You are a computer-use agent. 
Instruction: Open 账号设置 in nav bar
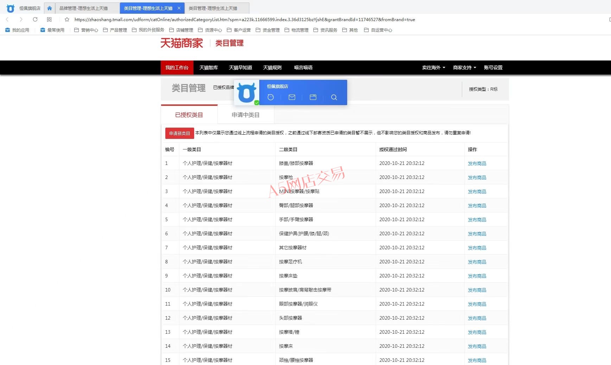tap(493, 68)
